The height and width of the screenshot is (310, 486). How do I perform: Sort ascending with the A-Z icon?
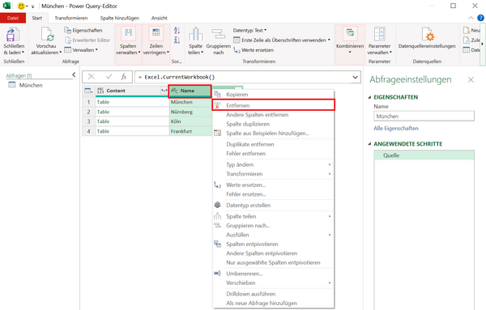(x=177, y=30)
